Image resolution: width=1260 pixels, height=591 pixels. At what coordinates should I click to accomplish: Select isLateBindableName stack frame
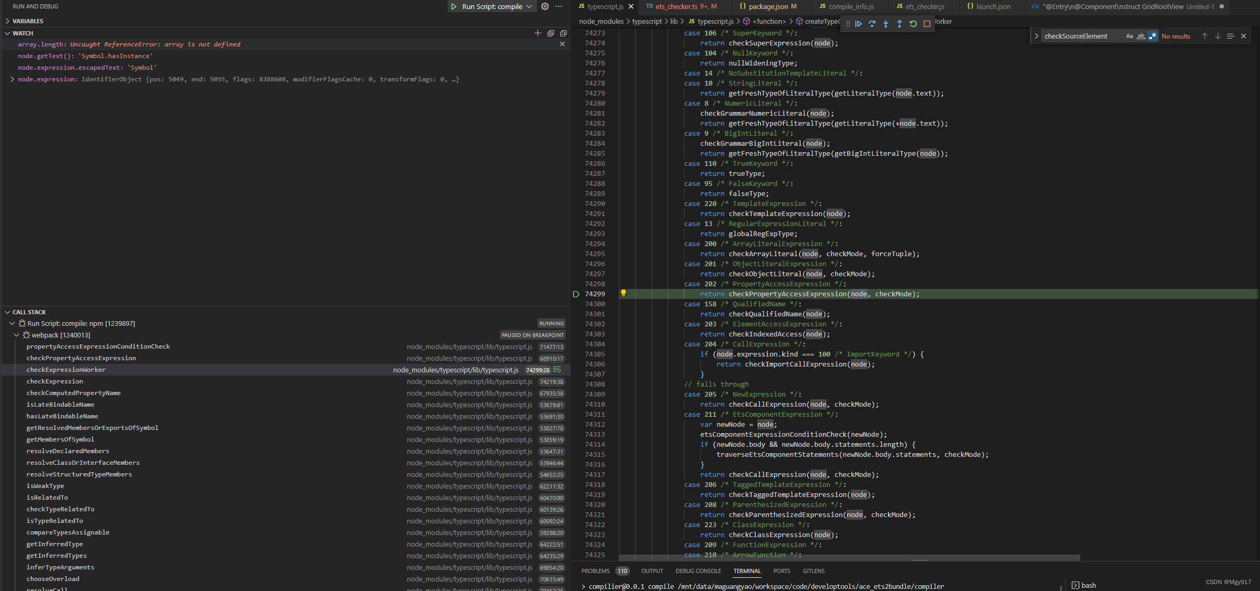tap(286, 405)
